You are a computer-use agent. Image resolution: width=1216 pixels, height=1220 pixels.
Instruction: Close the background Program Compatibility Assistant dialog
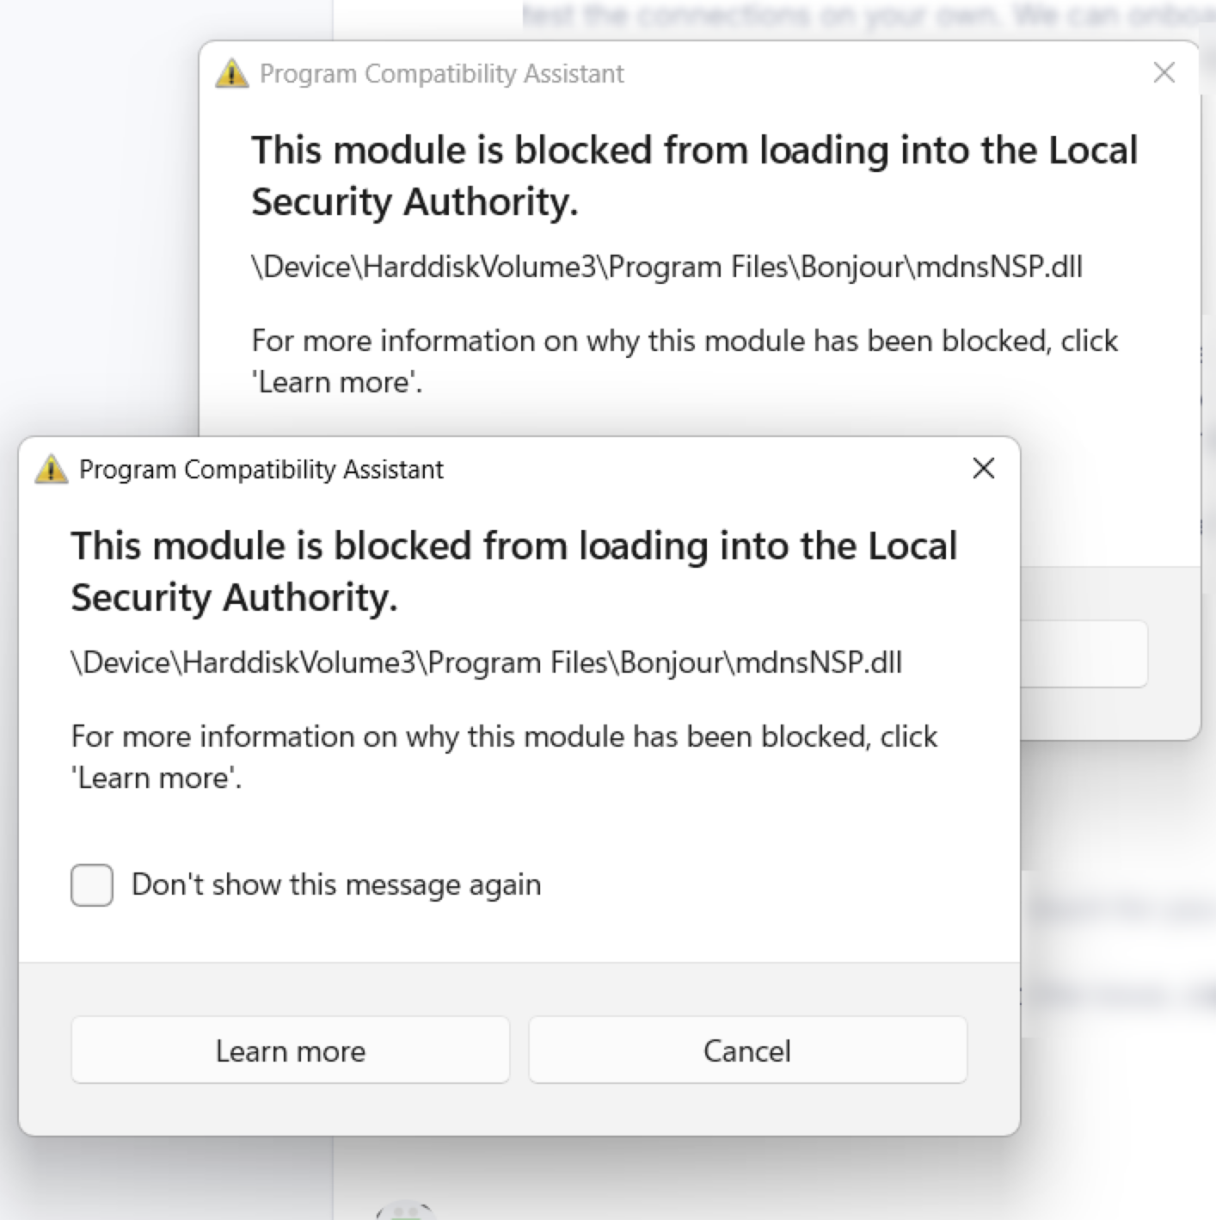coord(1164,73)
